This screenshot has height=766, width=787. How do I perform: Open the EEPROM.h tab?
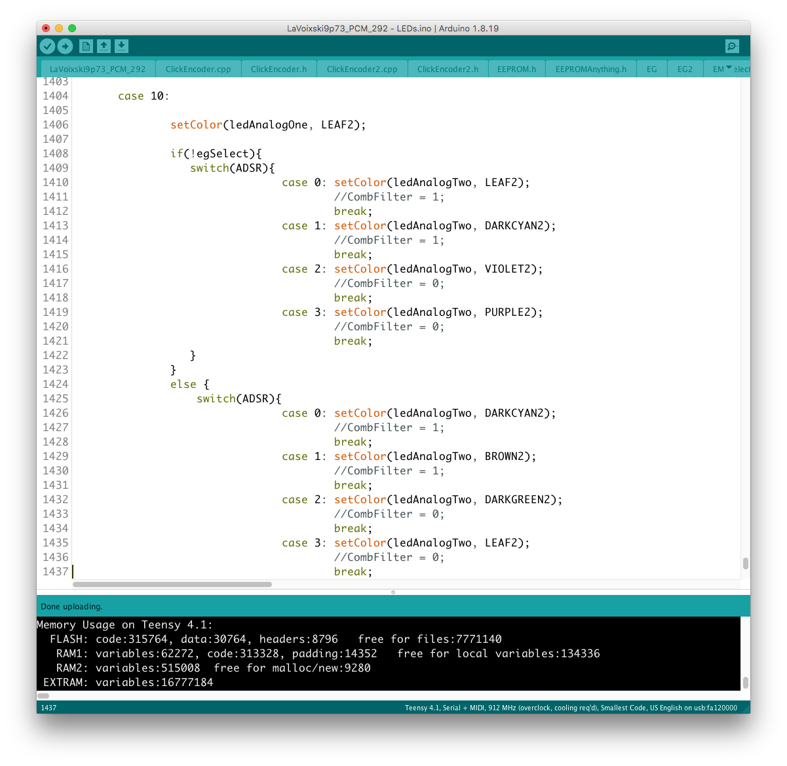(x=516, y=69)
